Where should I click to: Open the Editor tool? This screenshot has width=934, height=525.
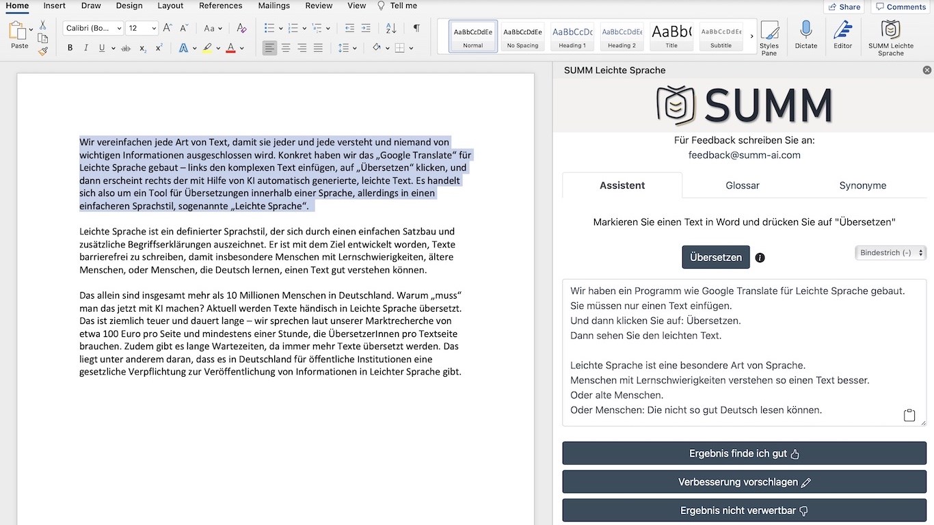(x=843, y=35)
